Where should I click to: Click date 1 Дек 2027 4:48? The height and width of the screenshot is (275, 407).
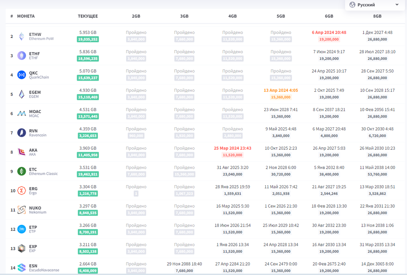[377, 33]
